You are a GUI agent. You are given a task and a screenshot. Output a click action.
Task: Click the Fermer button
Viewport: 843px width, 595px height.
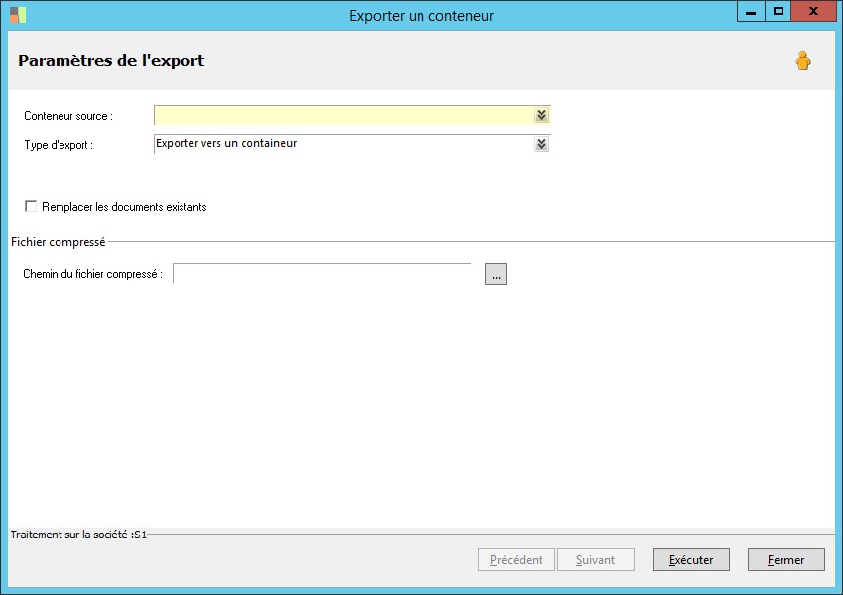click(785, 560)
